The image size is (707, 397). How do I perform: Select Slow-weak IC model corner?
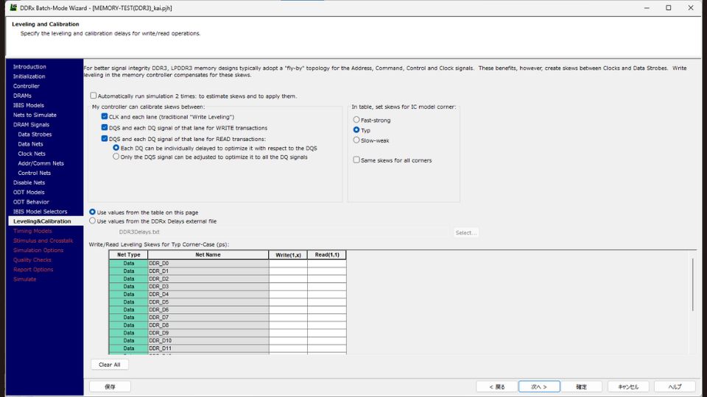tap(356, 140)
